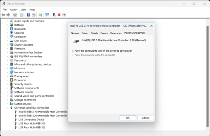Expand Audio inputs and outputs node

(7, 21)
